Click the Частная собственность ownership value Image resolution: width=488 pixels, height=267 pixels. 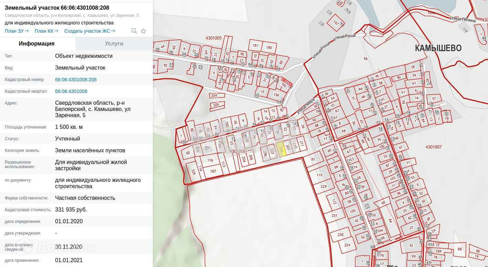pyautogui.click(x=85, y=198)
